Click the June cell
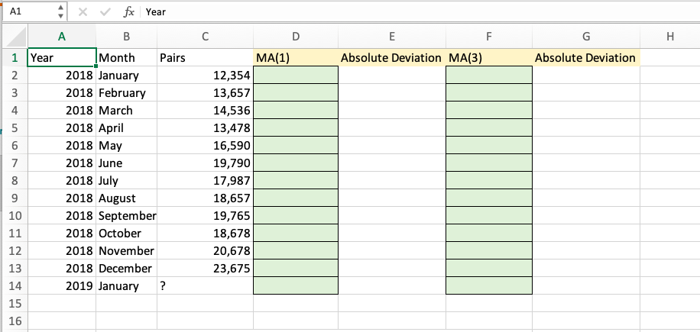700x332 pixels. [126, 163]
